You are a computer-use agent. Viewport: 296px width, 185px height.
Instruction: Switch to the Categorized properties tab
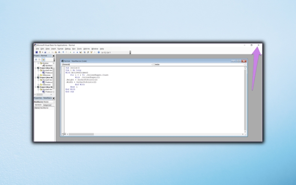[x=47, y=105]
